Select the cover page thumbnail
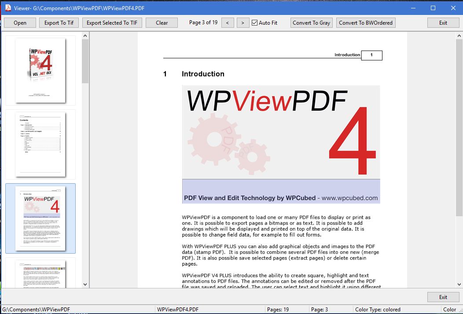The image size is (463, 314). coord(40,70)
